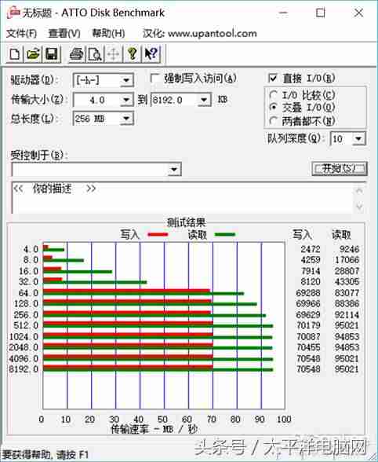Screen dimensions: 378x462
Task: Click the 读取 results column header
Action: coord(341,235)
